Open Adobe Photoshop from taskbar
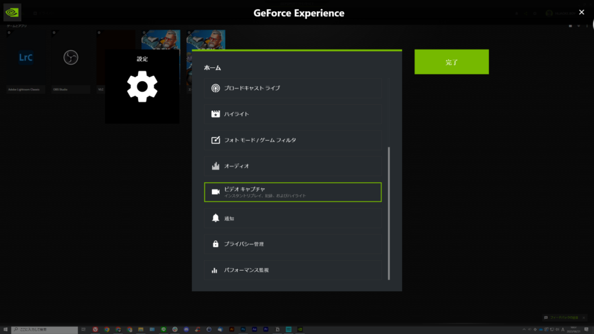This screenshot has height=334, width=594. pyautogui.click(x=243, y=329)
